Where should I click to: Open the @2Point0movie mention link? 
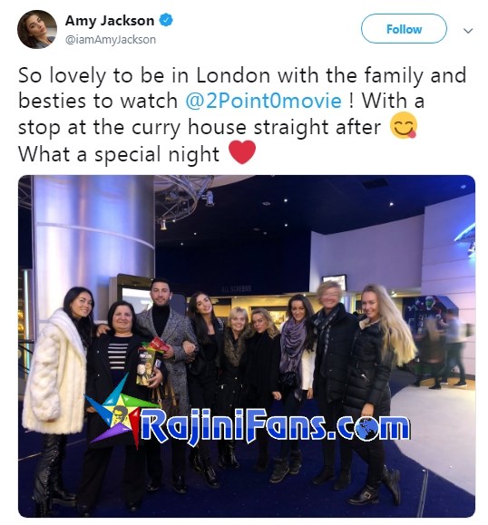[x=263, y=101]
